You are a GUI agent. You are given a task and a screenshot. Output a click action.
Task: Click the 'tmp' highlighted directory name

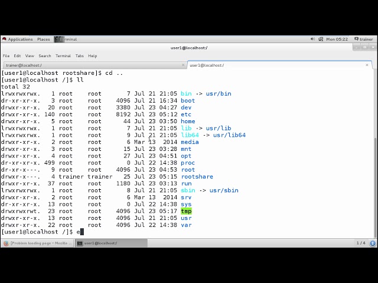pyautogui.click(x=187, y=211)
